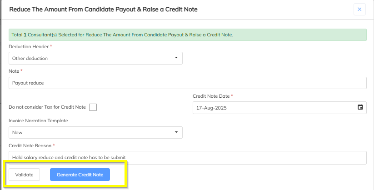Click into the Credit Note Reason textbox

pyautogui.click(x=188, y=158)
